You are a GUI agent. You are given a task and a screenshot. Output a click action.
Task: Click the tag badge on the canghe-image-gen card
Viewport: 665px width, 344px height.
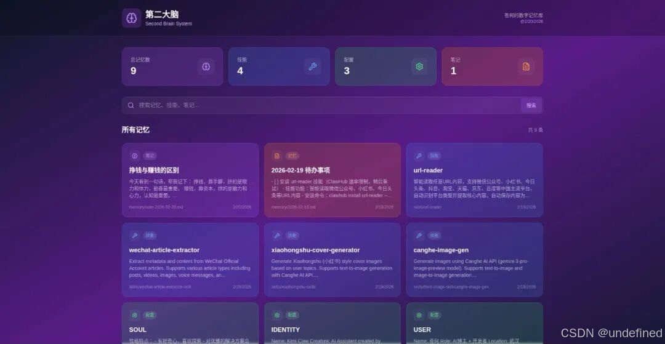coord(434,236)
